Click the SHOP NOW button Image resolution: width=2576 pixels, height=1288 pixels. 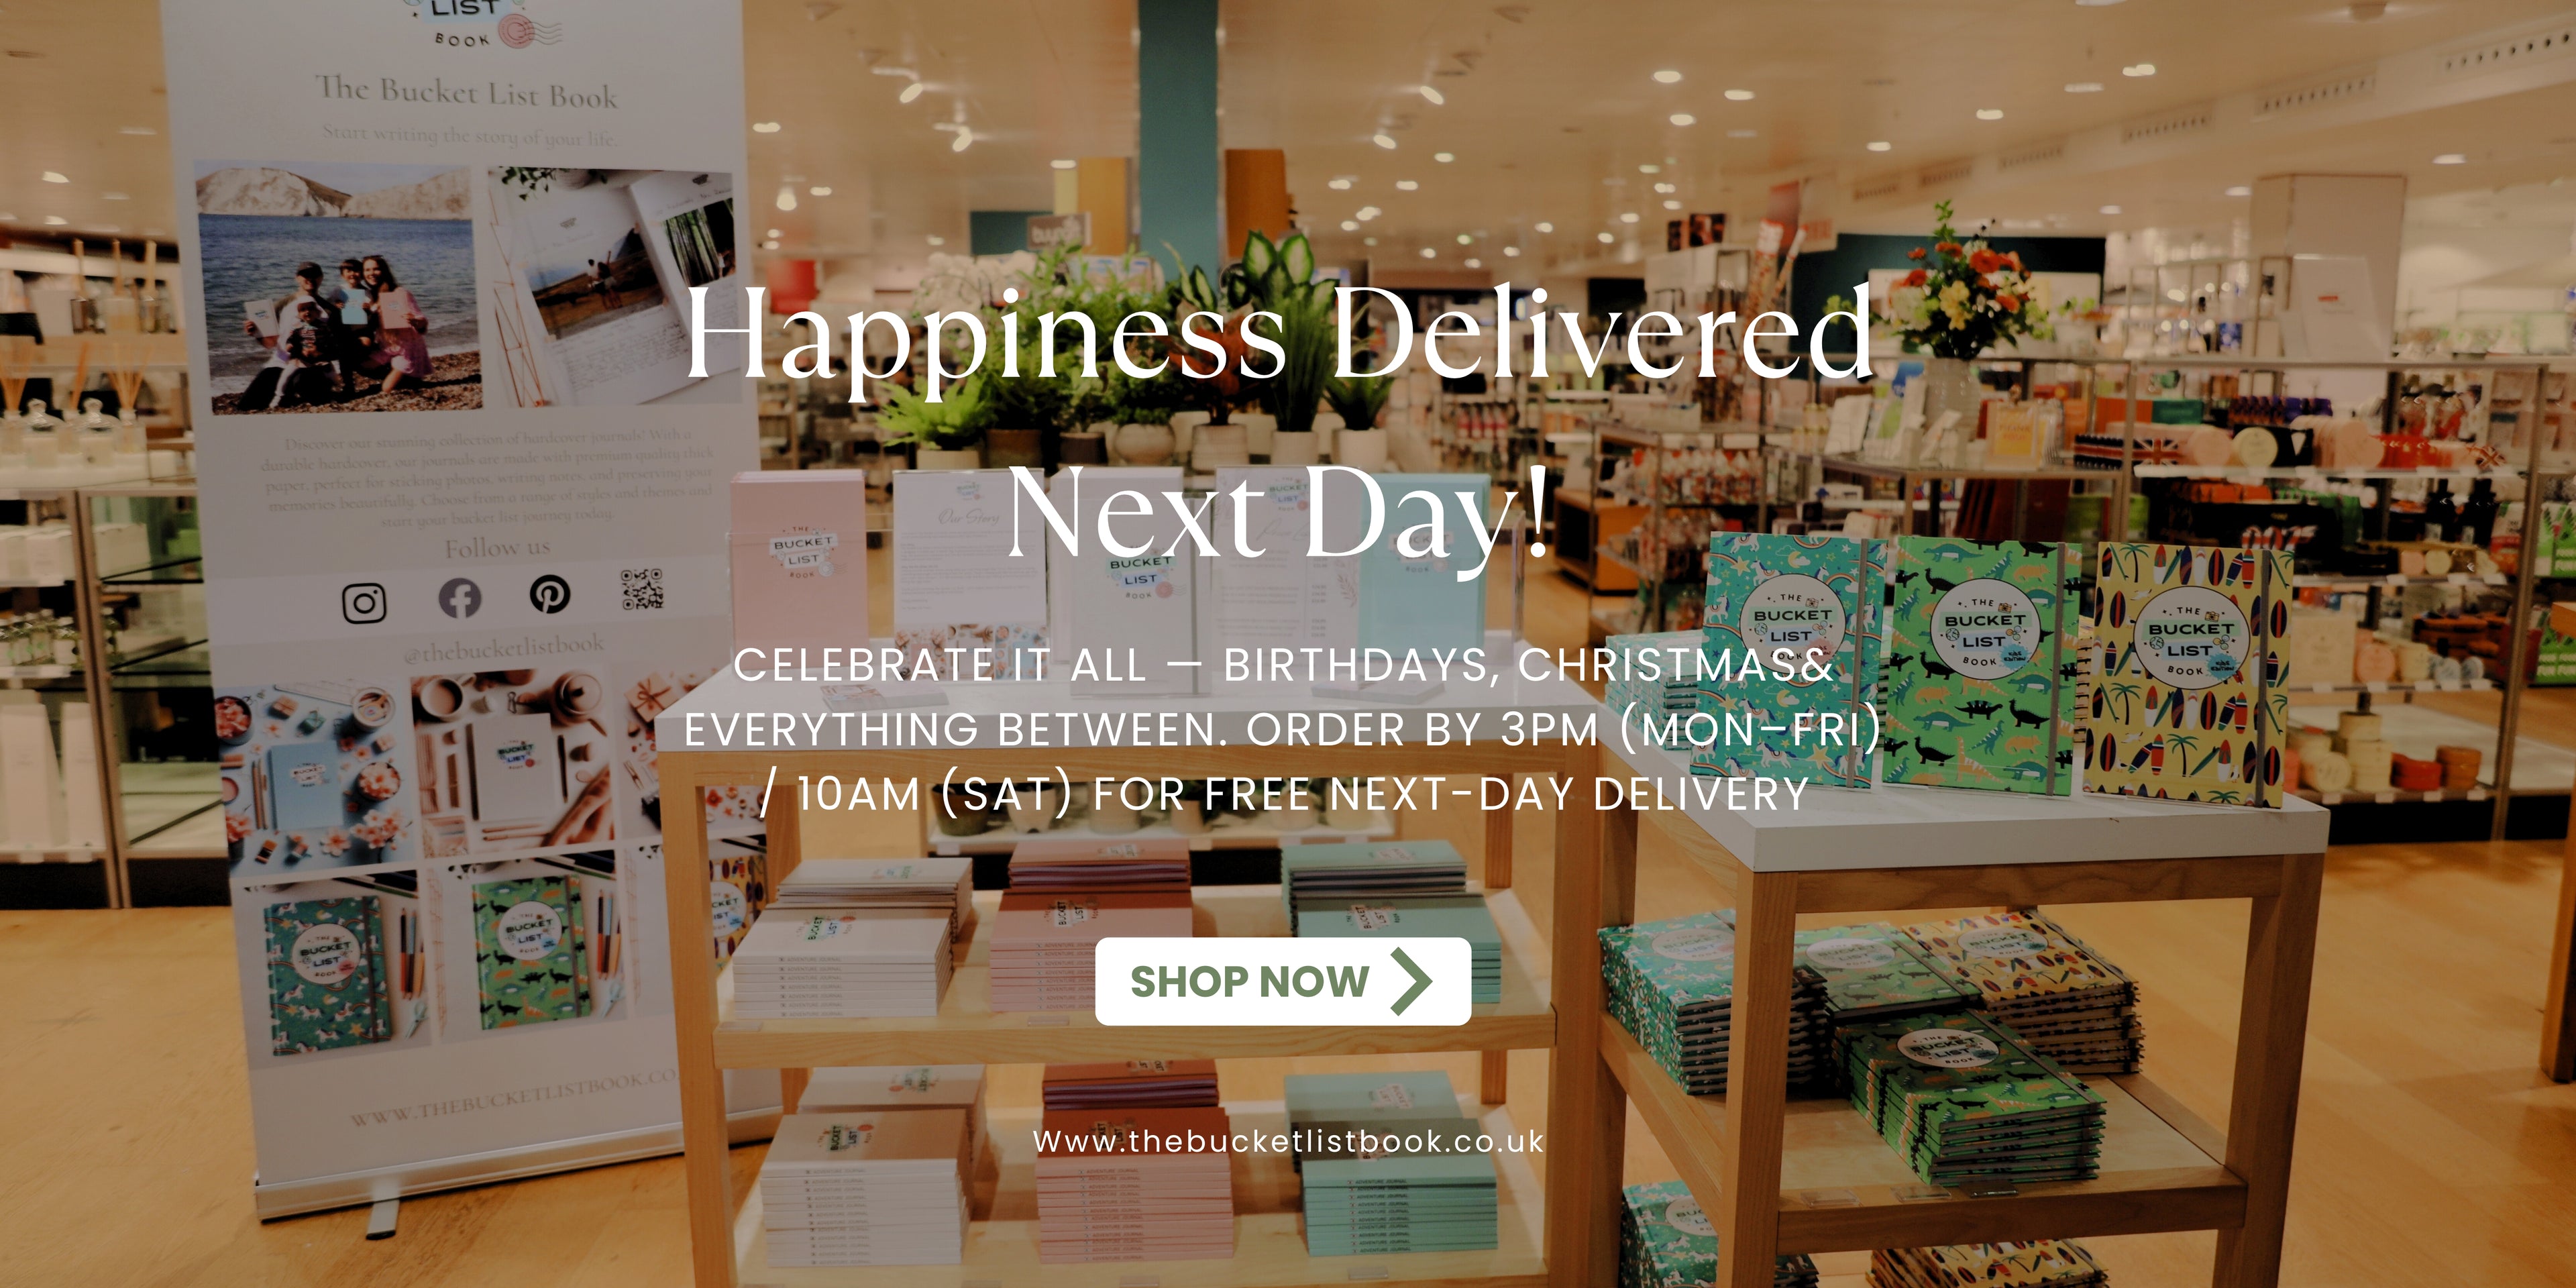click(1283, 981)
